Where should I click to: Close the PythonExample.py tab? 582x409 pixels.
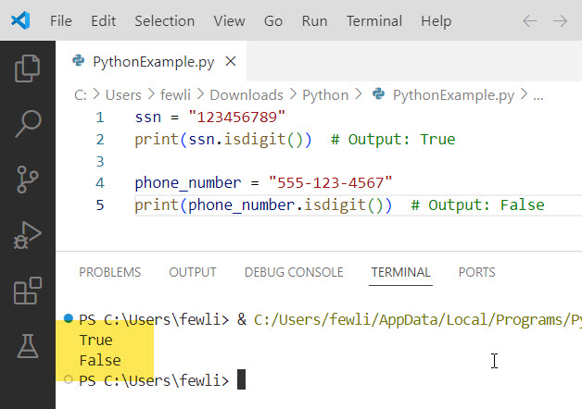pos(231,61)
